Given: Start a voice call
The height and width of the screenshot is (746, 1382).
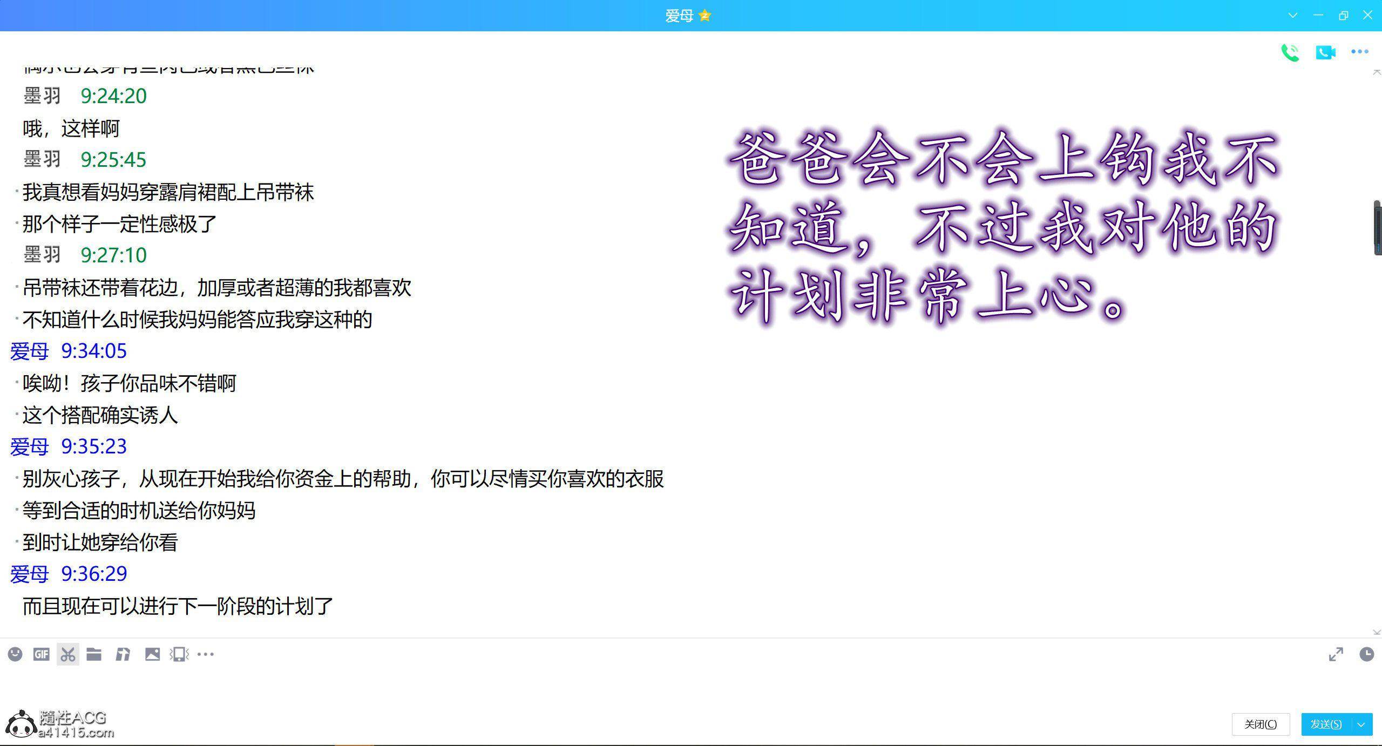Looking at the screenshot, I should click(1290, 52).
